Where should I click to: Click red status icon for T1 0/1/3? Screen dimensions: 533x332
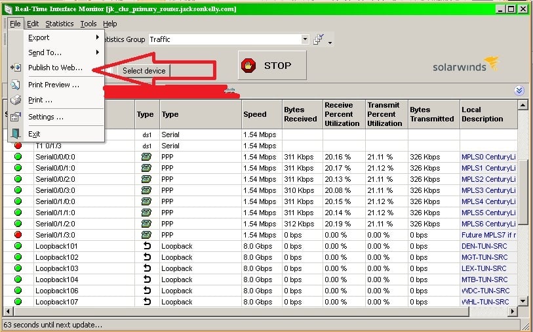coord(18,146)
